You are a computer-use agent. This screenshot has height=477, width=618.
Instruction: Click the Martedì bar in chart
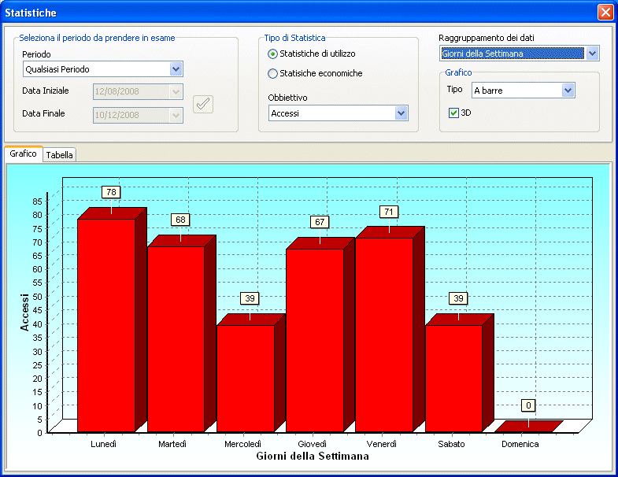point(176,339)
